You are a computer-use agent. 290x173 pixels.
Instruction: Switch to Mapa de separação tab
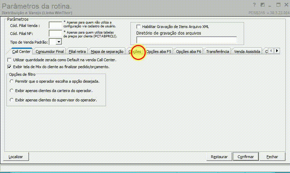point(107,52)
